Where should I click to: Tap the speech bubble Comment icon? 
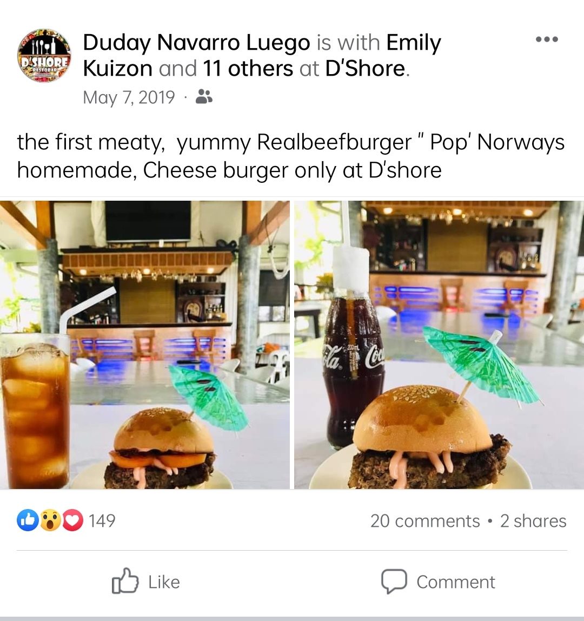pos(394,582)
